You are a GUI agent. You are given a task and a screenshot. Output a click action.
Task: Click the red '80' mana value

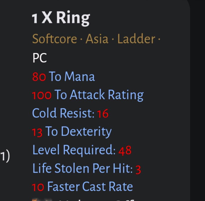39,77
